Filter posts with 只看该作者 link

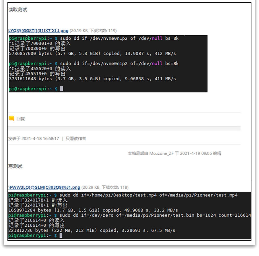tap(76, 139)
